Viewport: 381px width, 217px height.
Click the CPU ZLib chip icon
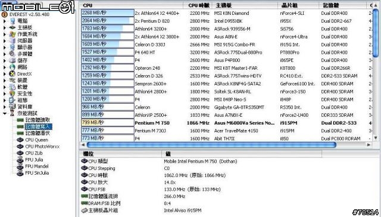(20, 153)
